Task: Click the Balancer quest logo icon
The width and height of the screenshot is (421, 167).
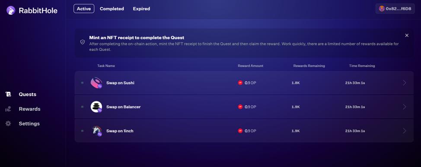Action: (x=96, y=107)
